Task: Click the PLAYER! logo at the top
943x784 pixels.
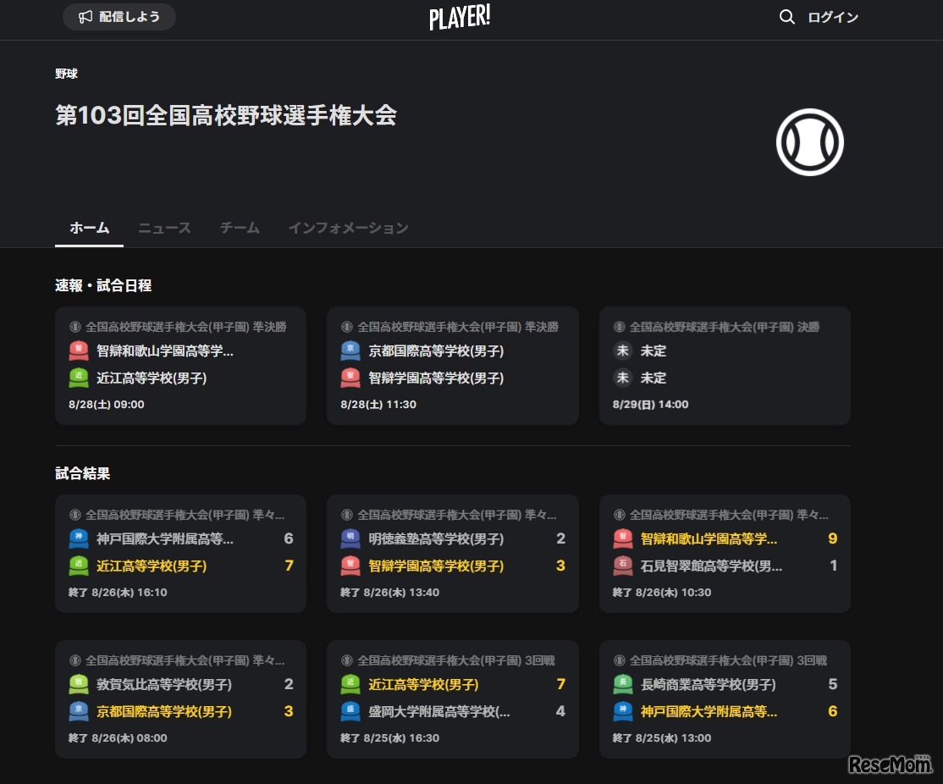Action: coord(460,17)
